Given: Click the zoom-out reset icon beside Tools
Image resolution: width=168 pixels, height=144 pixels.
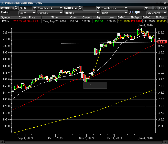Looking at the screenshot, I should click(x=137, y=13).
